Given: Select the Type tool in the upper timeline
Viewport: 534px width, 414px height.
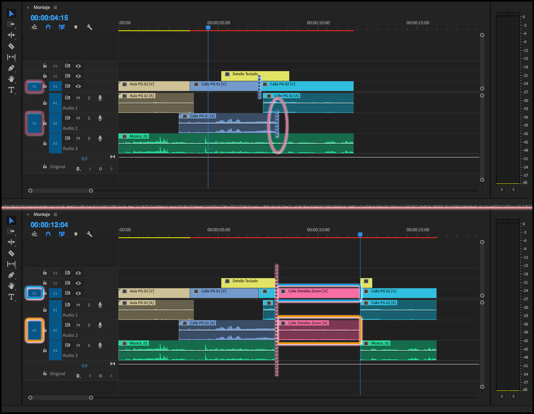Looking at the screenshot, I should pyautogui.click(x=11, y=90).
